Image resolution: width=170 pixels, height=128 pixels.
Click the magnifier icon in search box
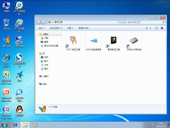click(x=164, y=22)
